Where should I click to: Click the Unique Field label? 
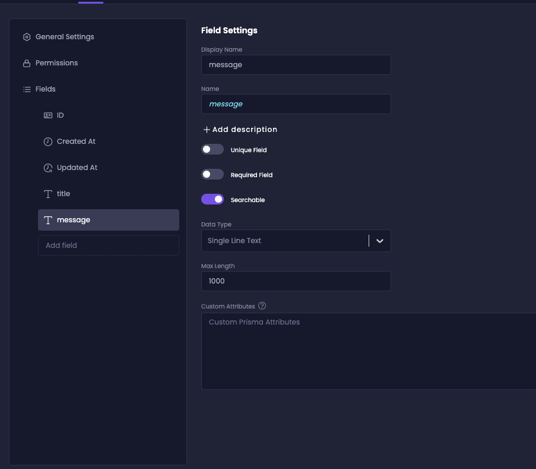(x=249, y=150)
